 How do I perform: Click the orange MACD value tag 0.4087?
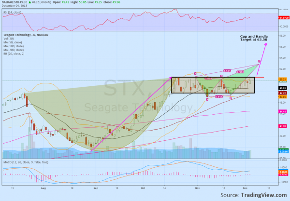point(283,172)
